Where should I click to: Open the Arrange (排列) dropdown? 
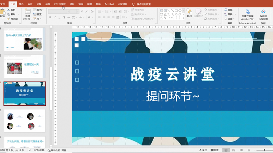click(189, 14)
